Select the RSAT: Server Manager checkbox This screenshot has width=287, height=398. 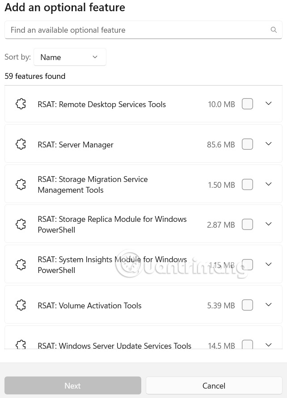pos(247,144)
